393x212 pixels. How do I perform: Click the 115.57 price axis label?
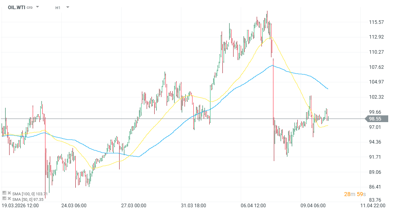376,22
